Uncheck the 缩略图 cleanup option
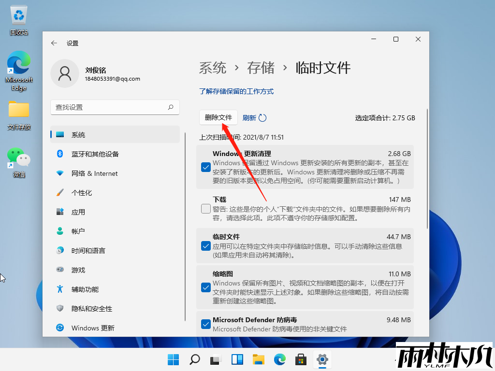The image size is (495, 371). click(205, 287)
